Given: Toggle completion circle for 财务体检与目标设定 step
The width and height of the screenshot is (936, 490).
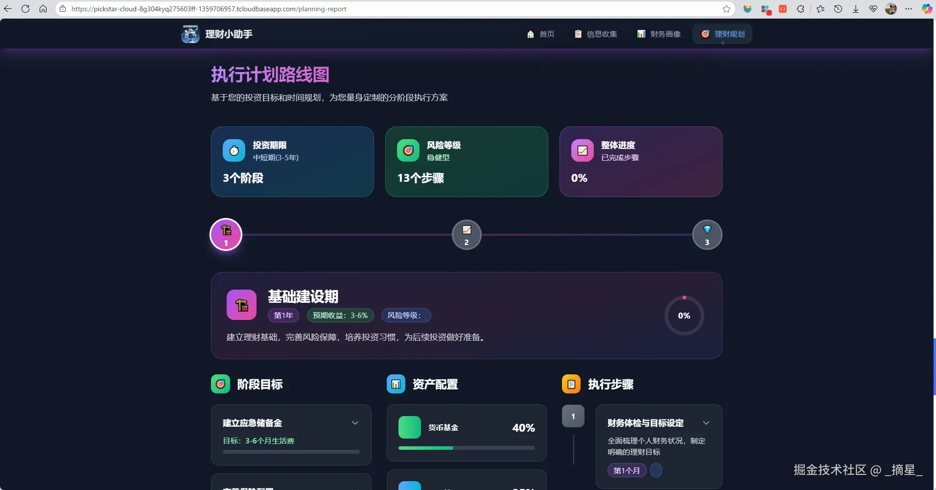Looking at the screenshot, I should [x=656, y=470].
